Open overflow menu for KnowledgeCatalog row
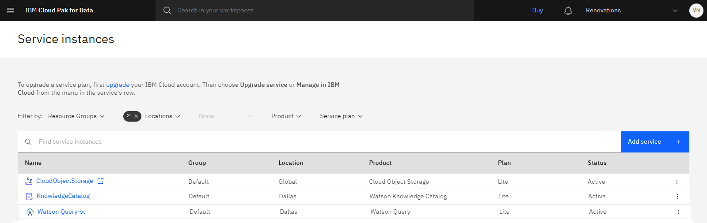Screen dimensions: 707x223 pyautogui.click(x=677, y=197)
